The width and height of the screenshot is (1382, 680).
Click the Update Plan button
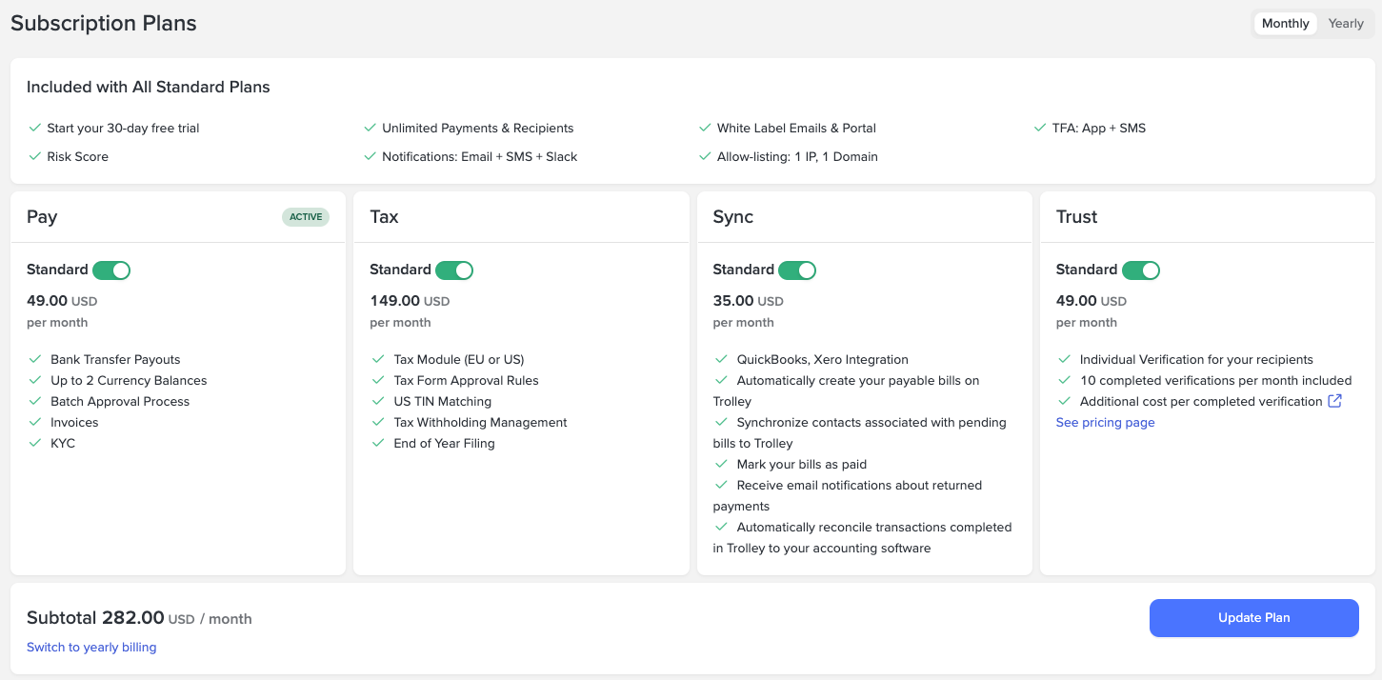[x=1253, y=618]
